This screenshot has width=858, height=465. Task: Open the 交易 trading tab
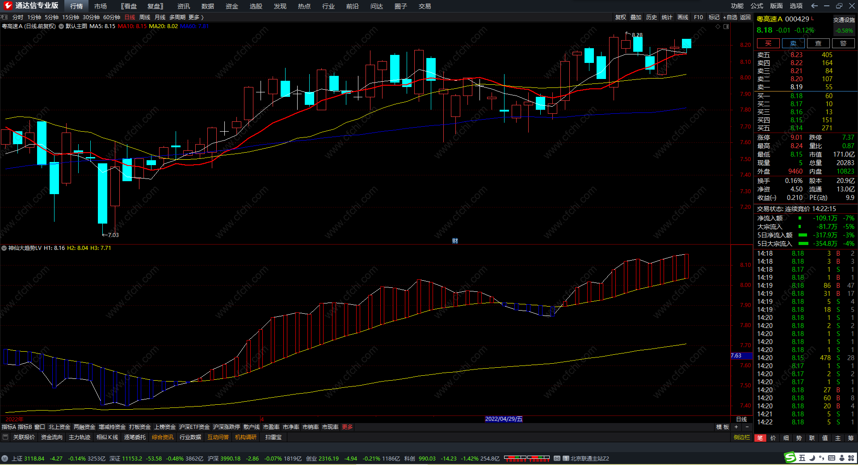[x=425, y=6]
